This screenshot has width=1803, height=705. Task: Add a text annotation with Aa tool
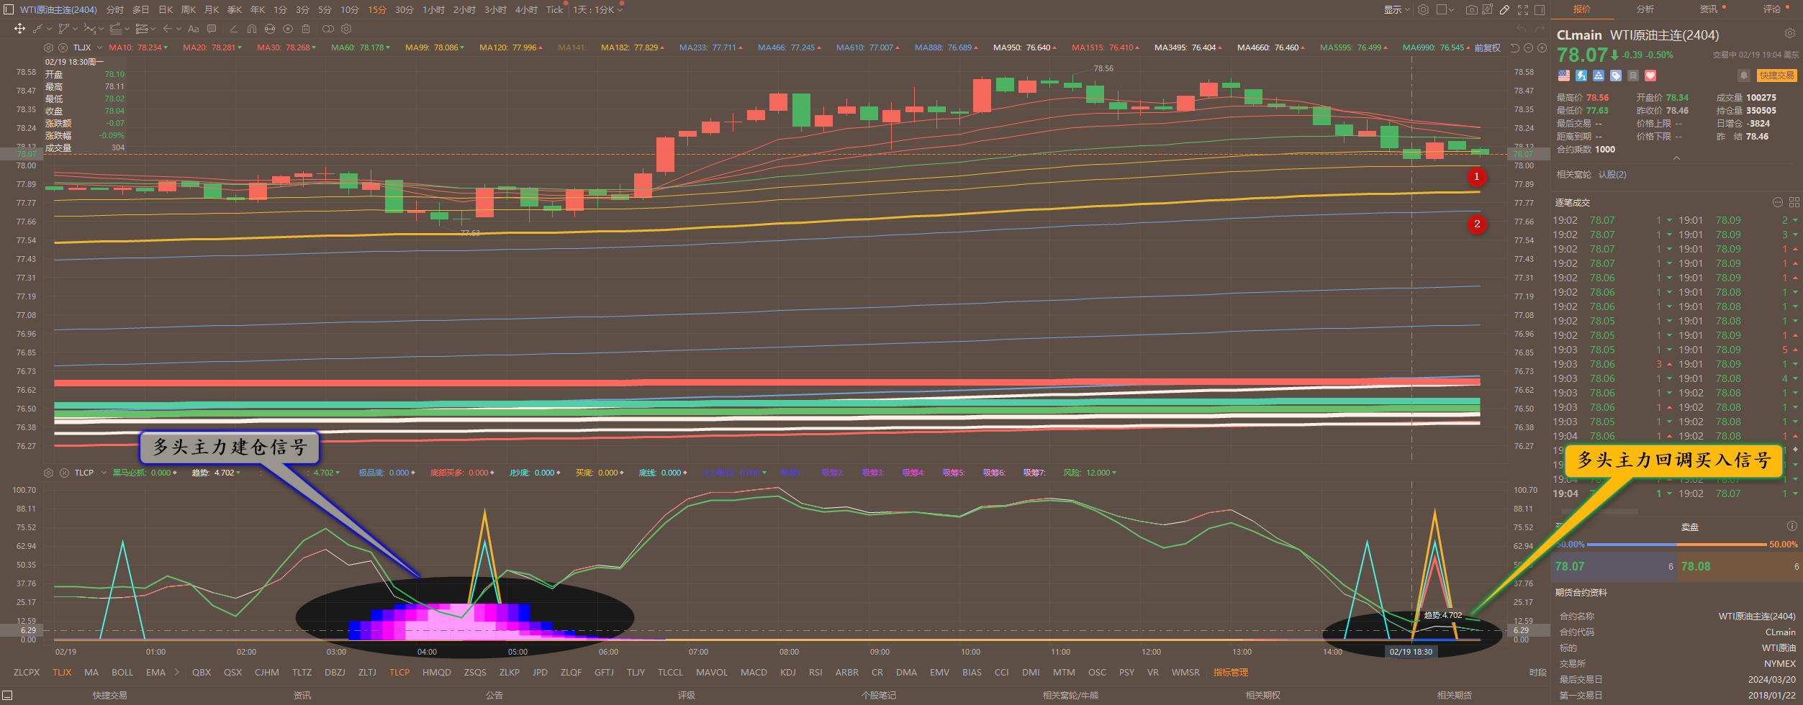tap(193, 29)
